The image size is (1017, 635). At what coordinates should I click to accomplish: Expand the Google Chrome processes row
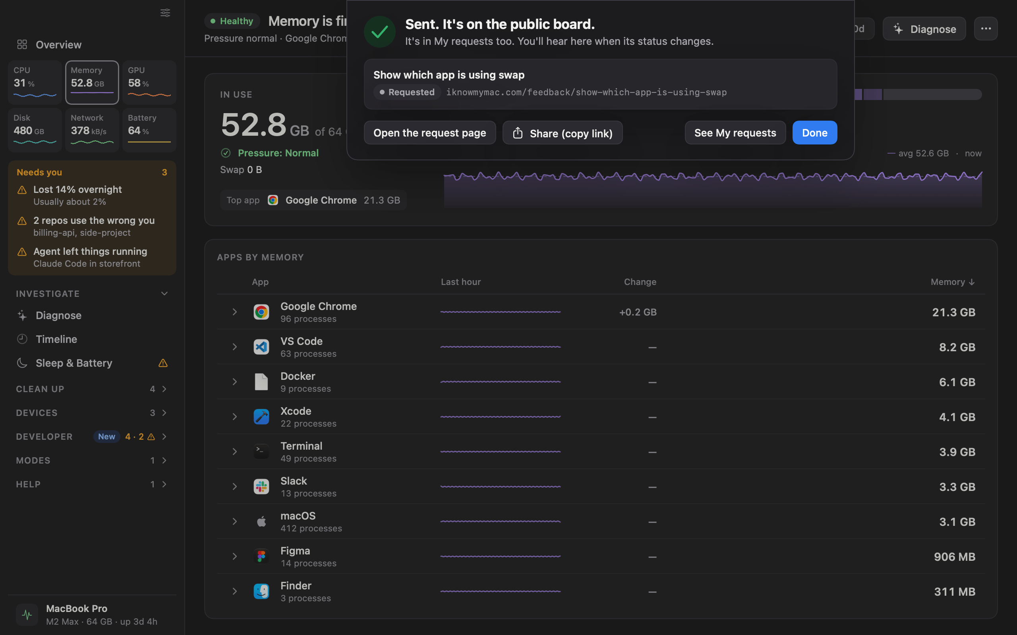pos(234,312)
